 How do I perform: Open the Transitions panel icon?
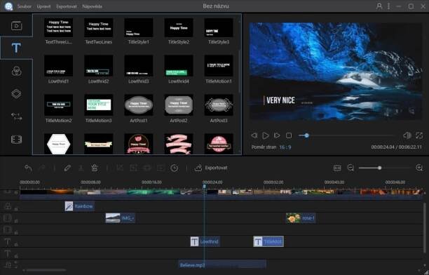(x=16, y=116)
